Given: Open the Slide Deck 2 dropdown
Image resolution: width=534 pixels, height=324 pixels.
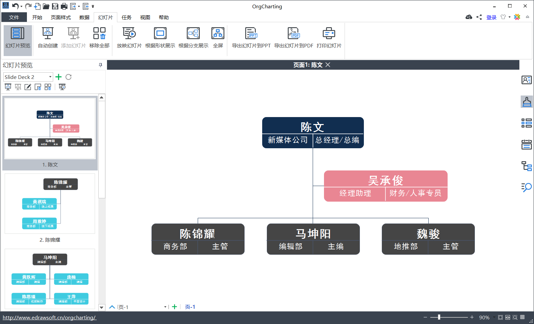Looking at the screenshot, I should click(50, 77).
